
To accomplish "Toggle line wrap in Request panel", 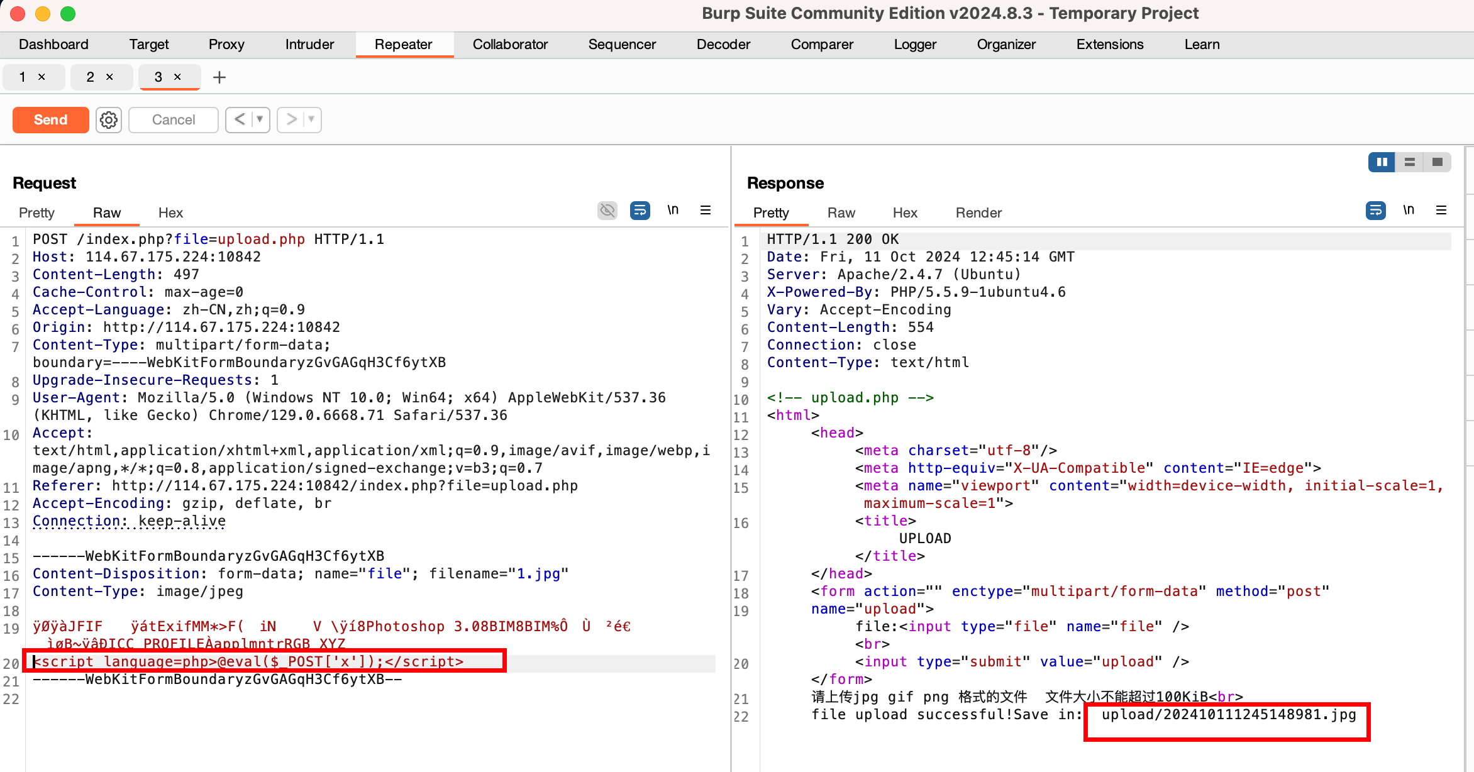I will pyautogui.click(x=640, y=210).
